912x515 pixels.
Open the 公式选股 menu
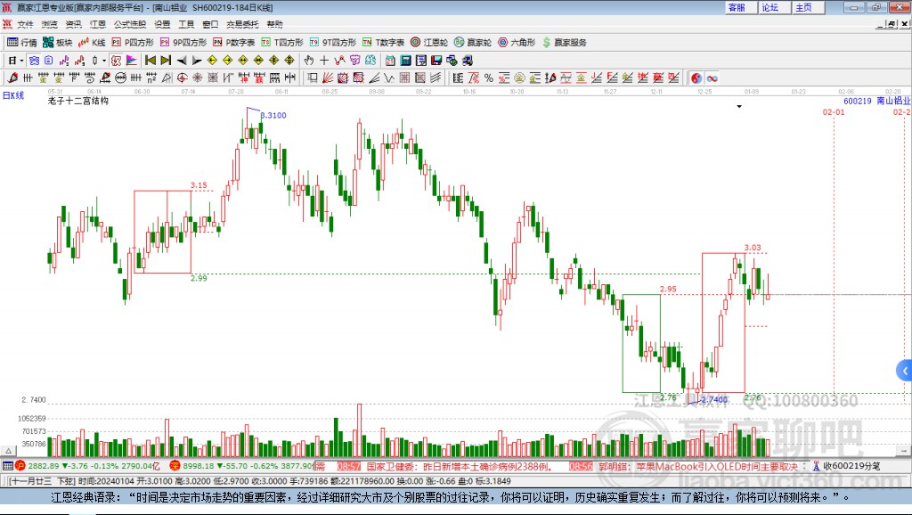130,24
